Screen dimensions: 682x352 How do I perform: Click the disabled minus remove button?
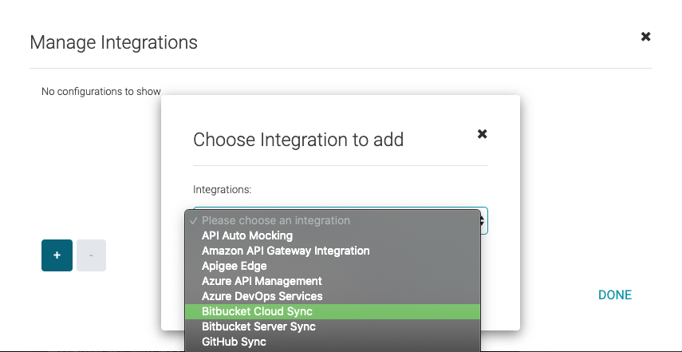point(92,255)
